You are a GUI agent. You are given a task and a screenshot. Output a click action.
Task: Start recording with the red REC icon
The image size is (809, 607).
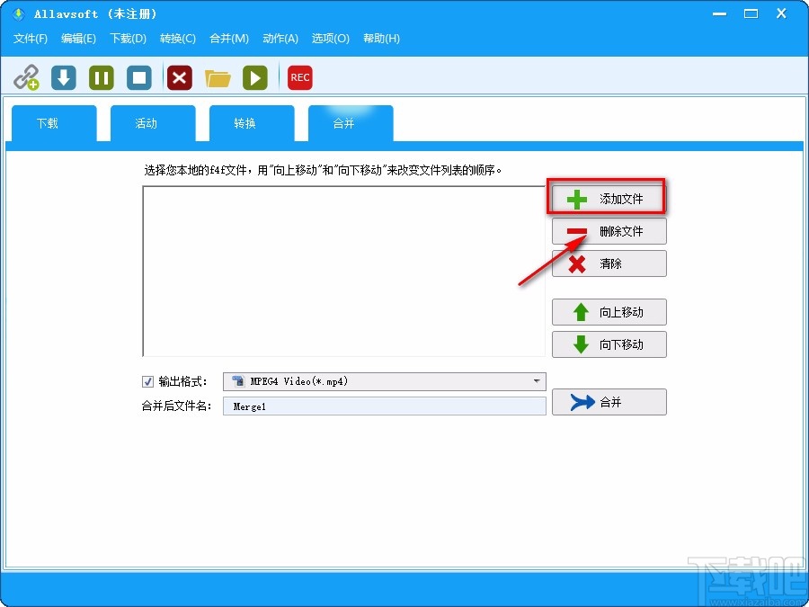coord(299,77)
